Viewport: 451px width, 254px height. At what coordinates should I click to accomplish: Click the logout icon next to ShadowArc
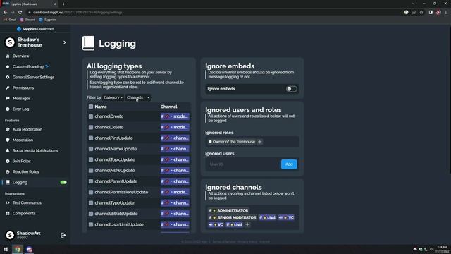pyautogui.click(x=63, y=235)
